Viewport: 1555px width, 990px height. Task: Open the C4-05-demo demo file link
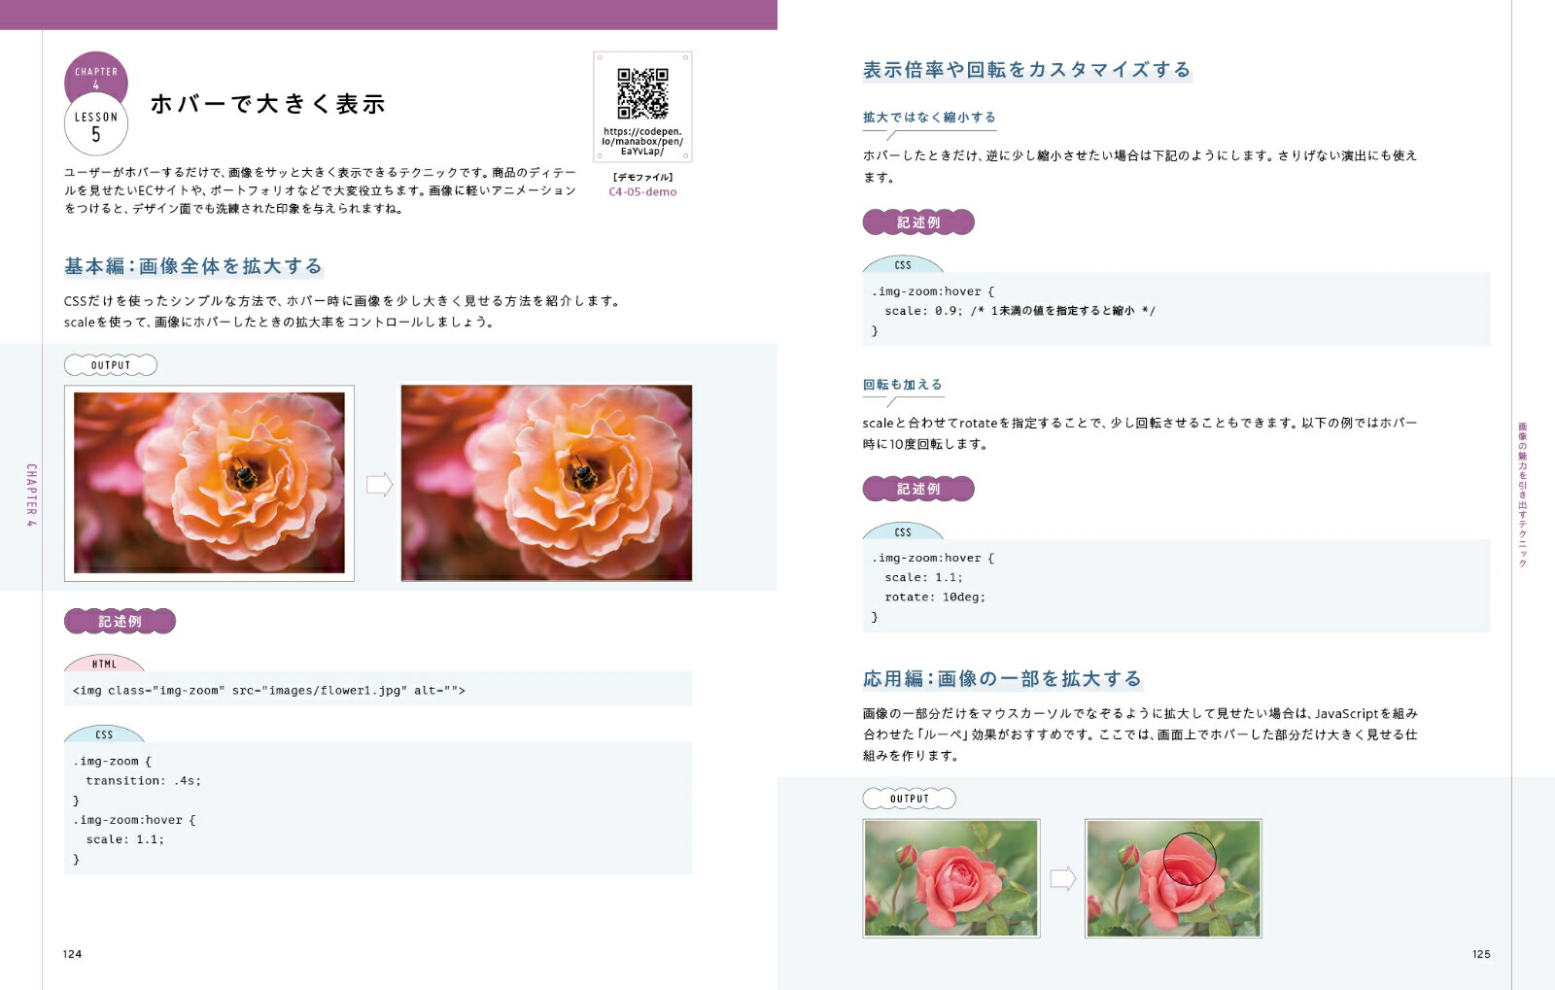click(643, 191)
